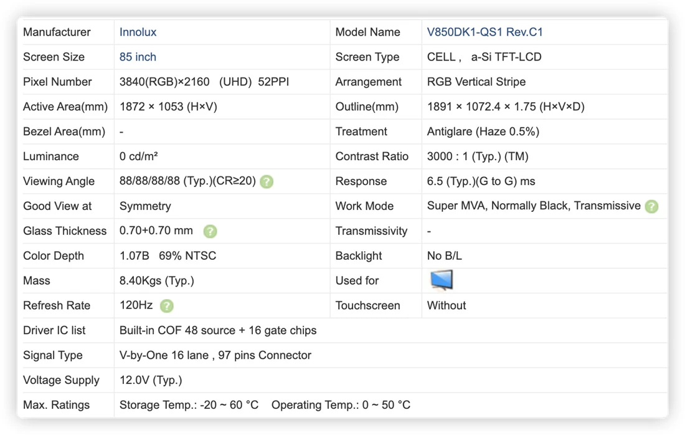Image resolution: width=685 pixels, height=435 pixels.
Task: Click the Refresh Rate help icon
Action: (x=166, y=306)
